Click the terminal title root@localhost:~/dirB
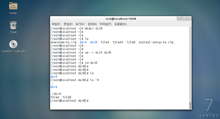 (121, 19)
